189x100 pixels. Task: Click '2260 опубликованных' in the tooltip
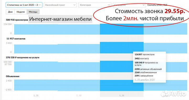click(x=146, y=72)
